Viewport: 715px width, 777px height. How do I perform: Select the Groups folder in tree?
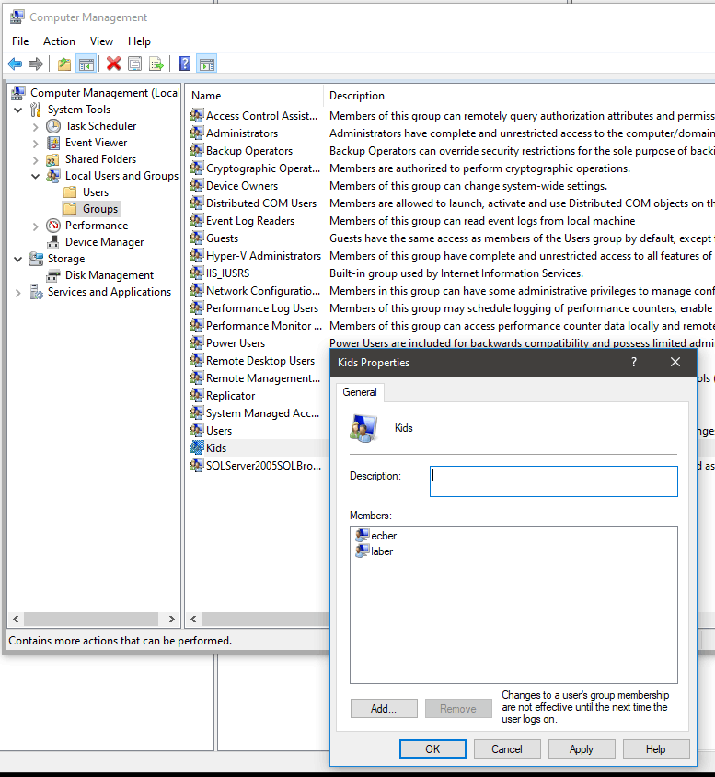tap(92, 209)
